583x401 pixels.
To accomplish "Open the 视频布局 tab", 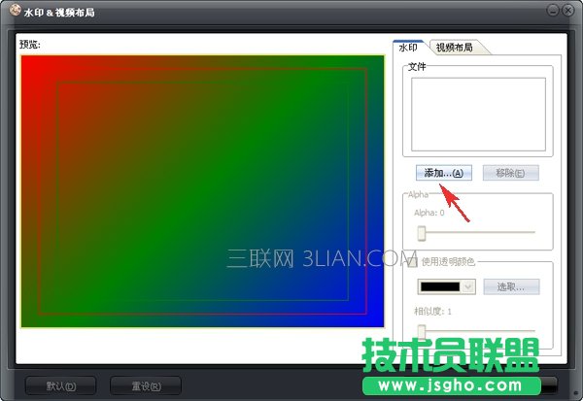I will pos(455,48).
